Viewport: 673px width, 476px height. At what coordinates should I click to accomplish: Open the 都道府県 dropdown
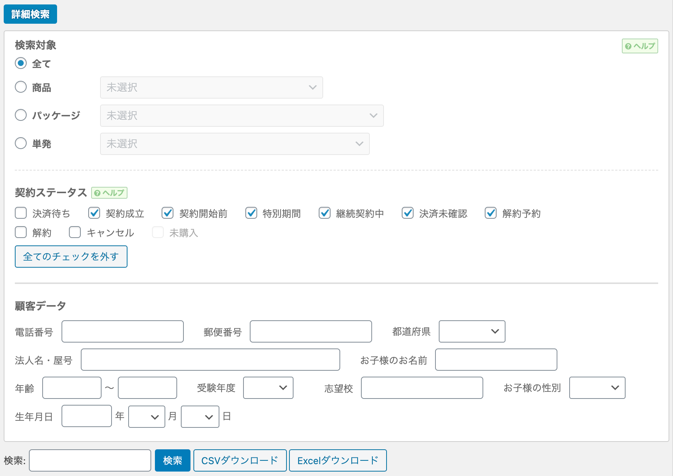click(472, 331)
